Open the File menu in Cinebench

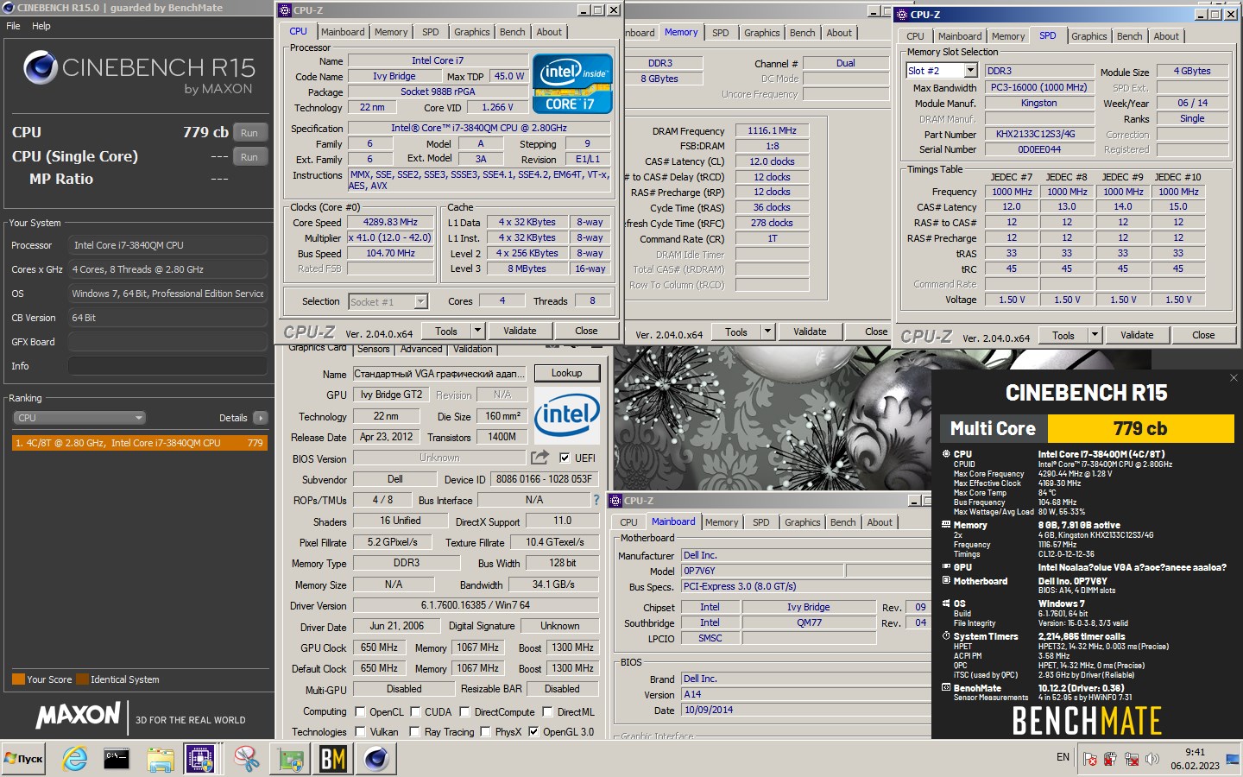(x=13, y=26)
